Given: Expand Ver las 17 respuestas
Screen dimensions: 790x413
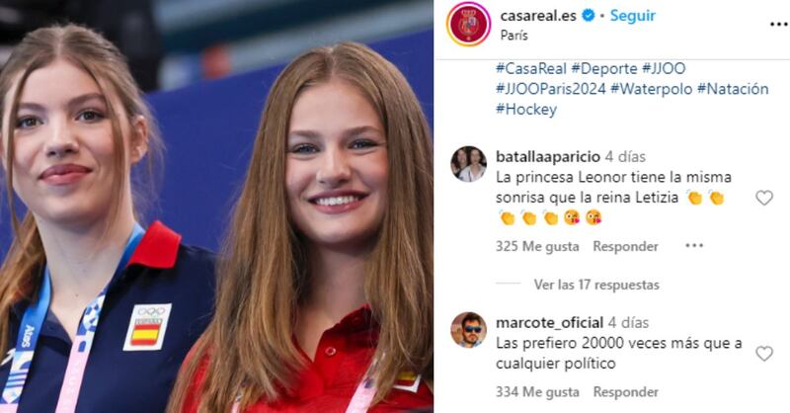Looking at the screenshot, I should 596,285.
